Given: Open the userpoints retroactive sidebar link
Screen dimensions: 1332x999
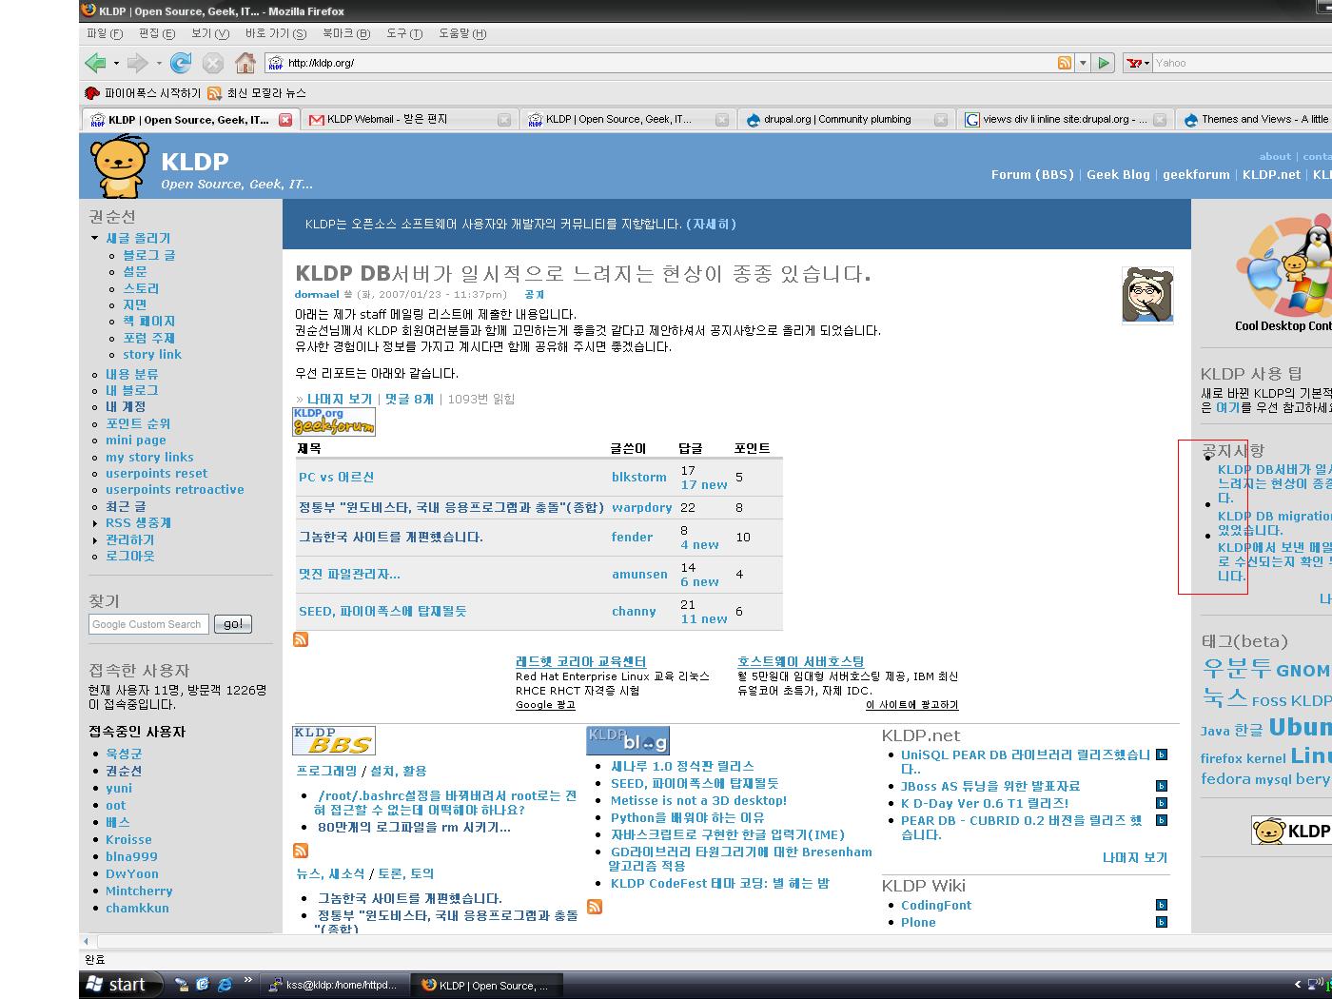Looking at the screenshot, I should 175,490.
